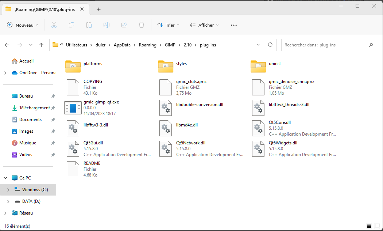The height and width of the screenshot is (231, 383).
Task: Collapse the Ce PC tree node
Action: (x=5, y=178)
